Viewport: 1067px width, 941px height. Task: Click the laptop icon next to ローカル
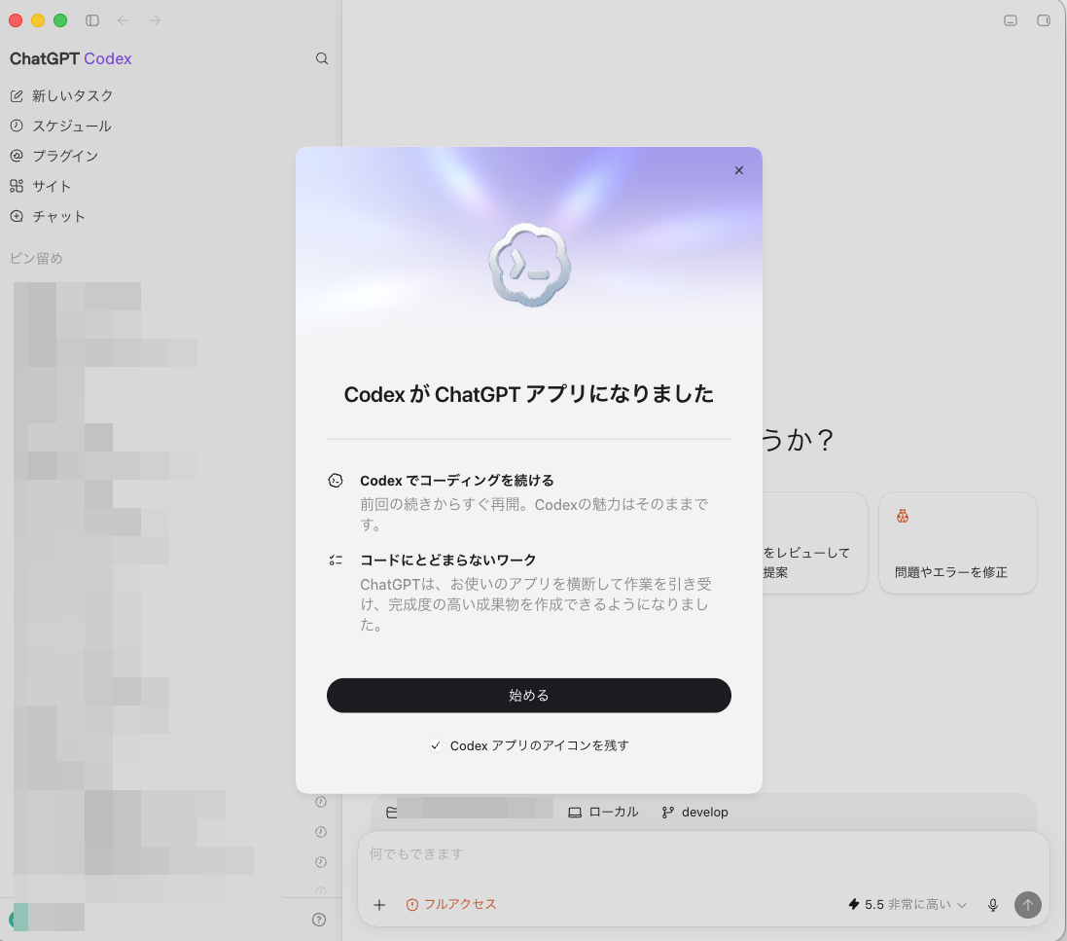pos(575,813)
